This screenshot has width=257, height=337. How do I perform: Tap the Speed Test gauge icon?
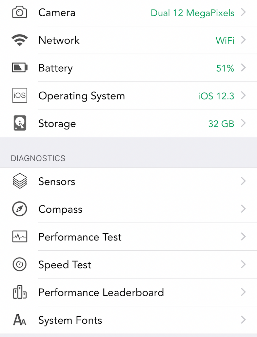click(x=20, y=265)
